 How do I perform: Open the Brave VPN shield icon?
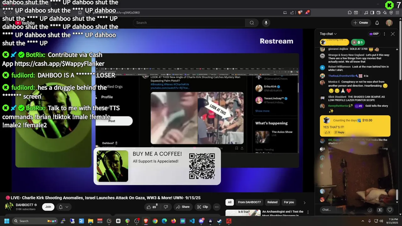pyautogui.click(x=391, y=13)
